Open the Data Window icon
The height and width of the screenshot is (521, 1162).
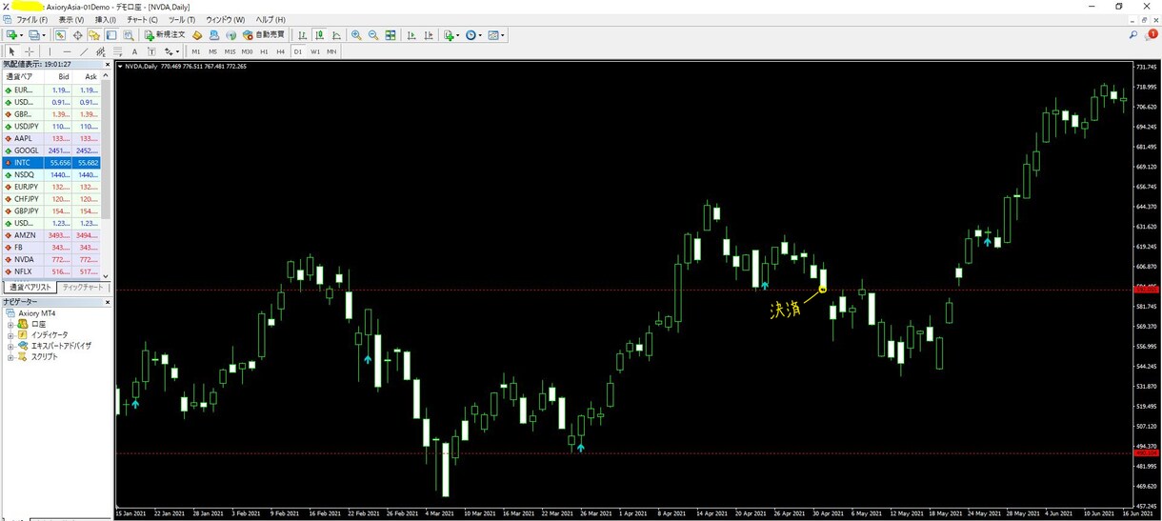[x=77, y=35]
